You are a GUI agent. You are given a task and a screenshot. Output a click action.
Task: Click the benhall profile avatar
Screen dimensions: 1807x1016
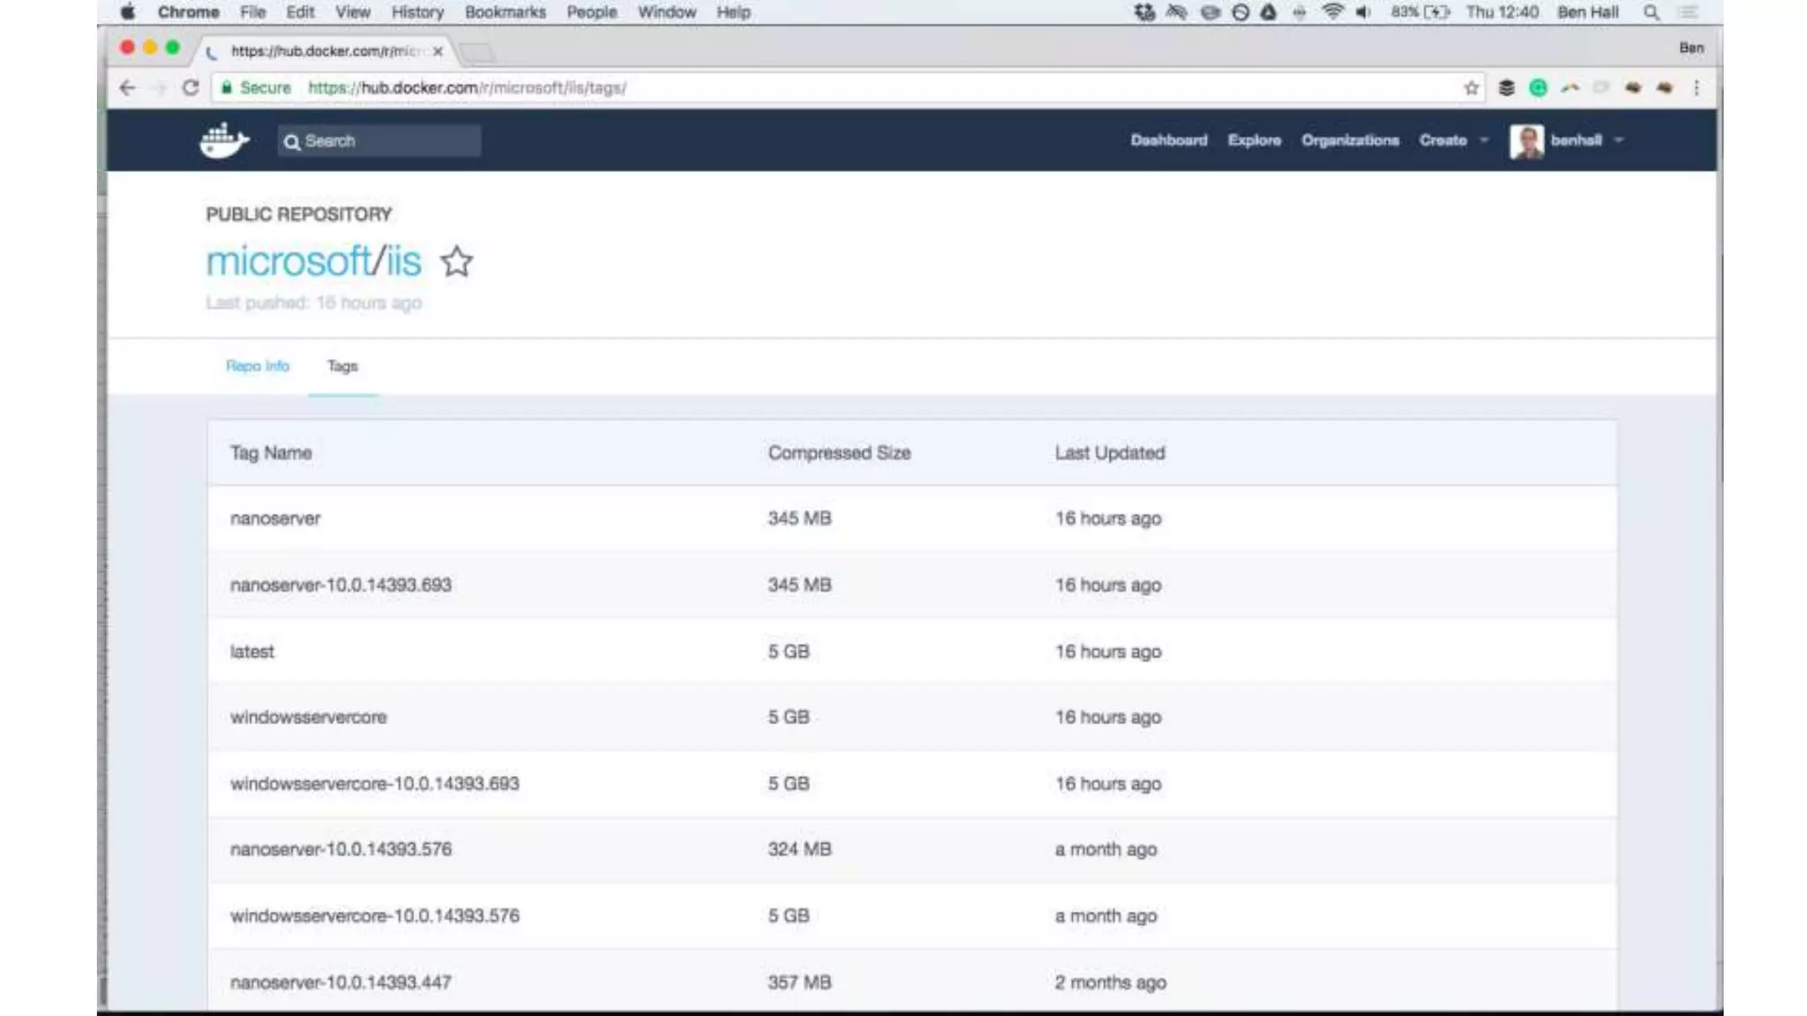pyautogui.click(x=1526, y=140)
